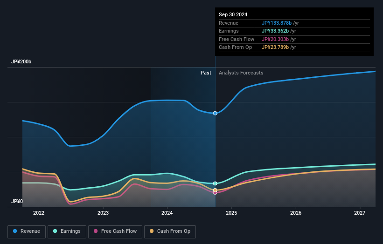Click the Earnings row label in tooltip
The width and height of the screenshot is (383, 244).
tap(229, 31)
